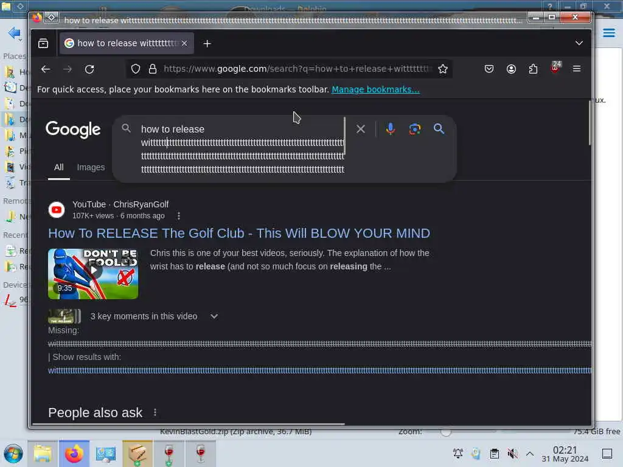The height and width of the screenshot is (467, 623).
Task: Submit search with blue magnifier
Action: pyautogui.click(x=439, y=129)
